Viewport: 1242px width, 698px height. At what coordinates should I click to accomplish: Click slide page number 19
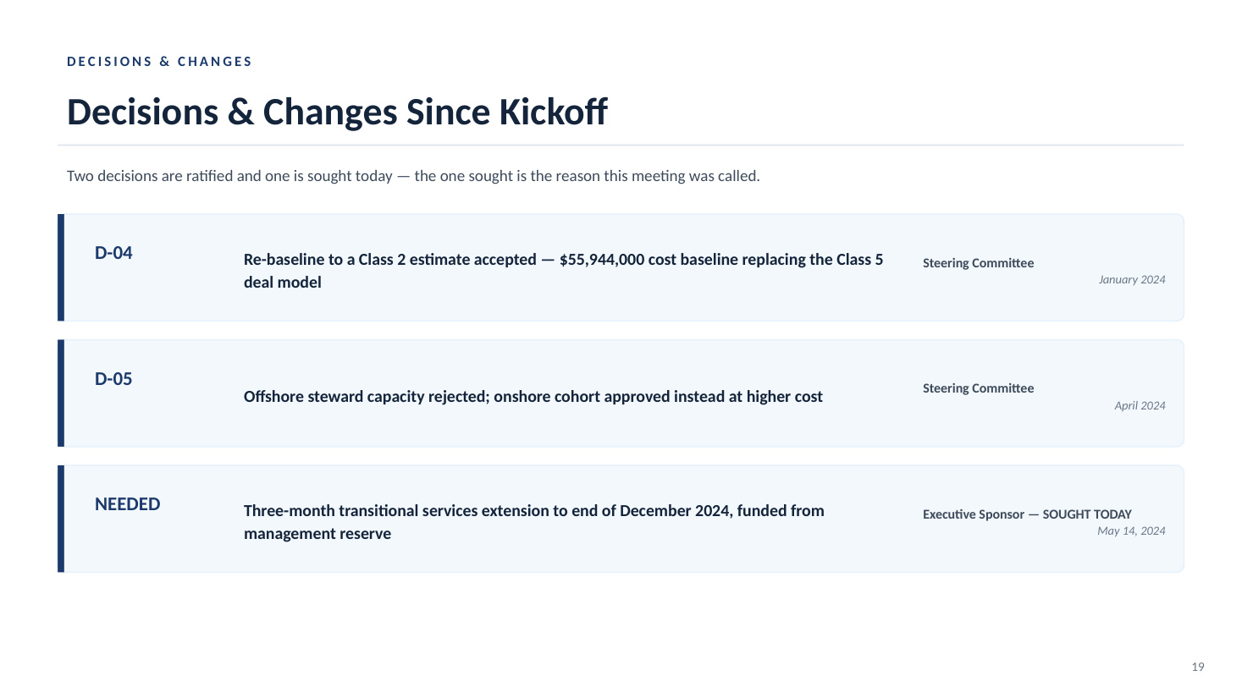[1198, 668]
